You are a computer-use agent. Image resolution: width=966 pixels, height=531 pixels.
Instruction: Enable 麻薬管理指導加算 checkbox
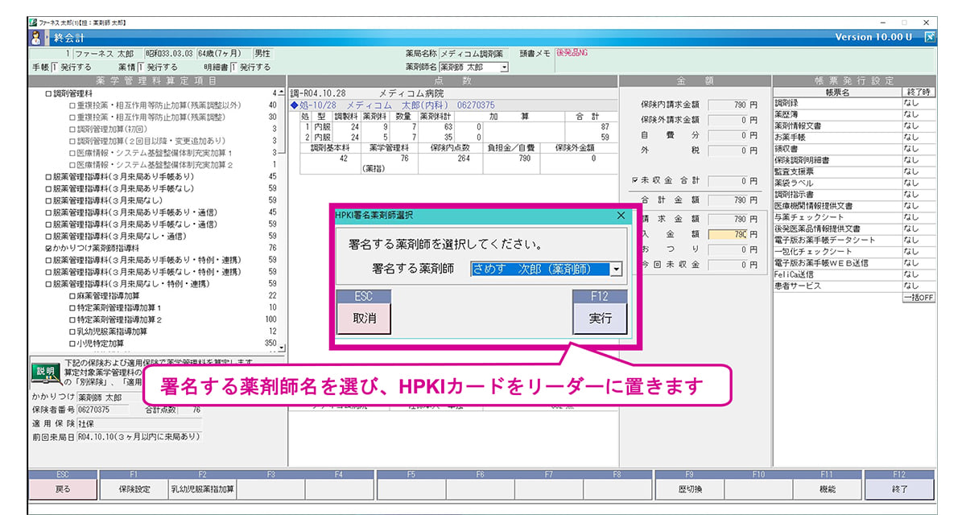tap(72, 296)
